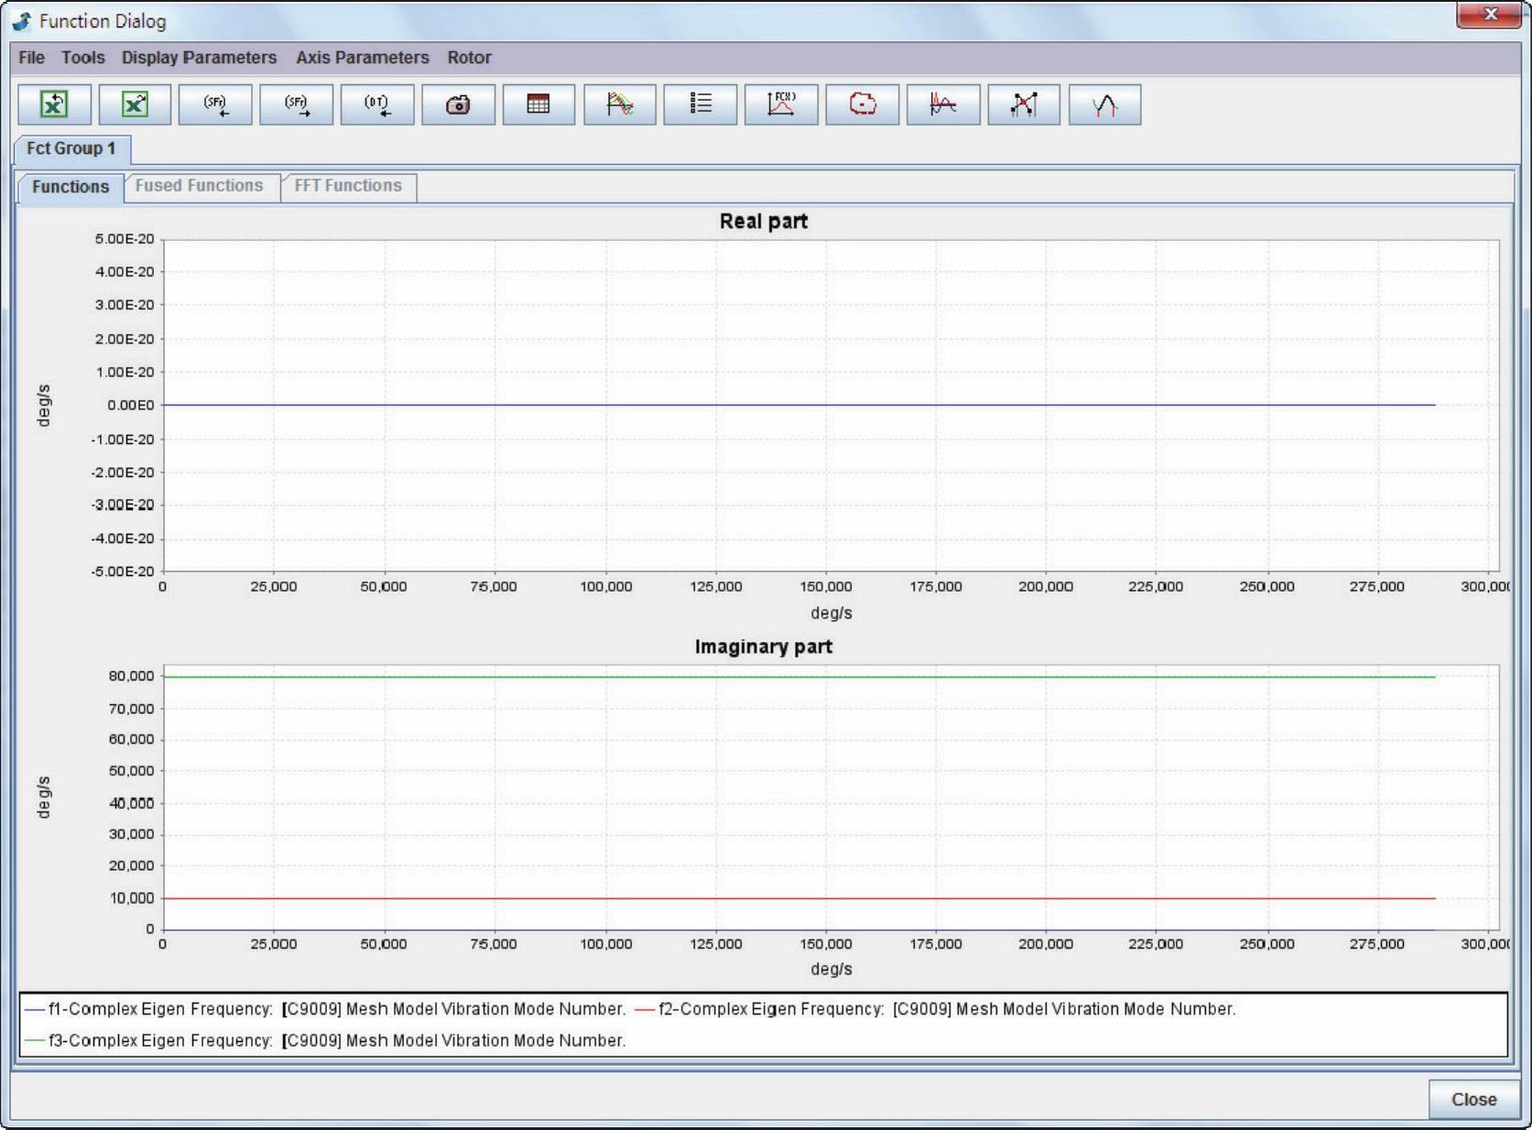Open the File menu

tap(31, 58)
